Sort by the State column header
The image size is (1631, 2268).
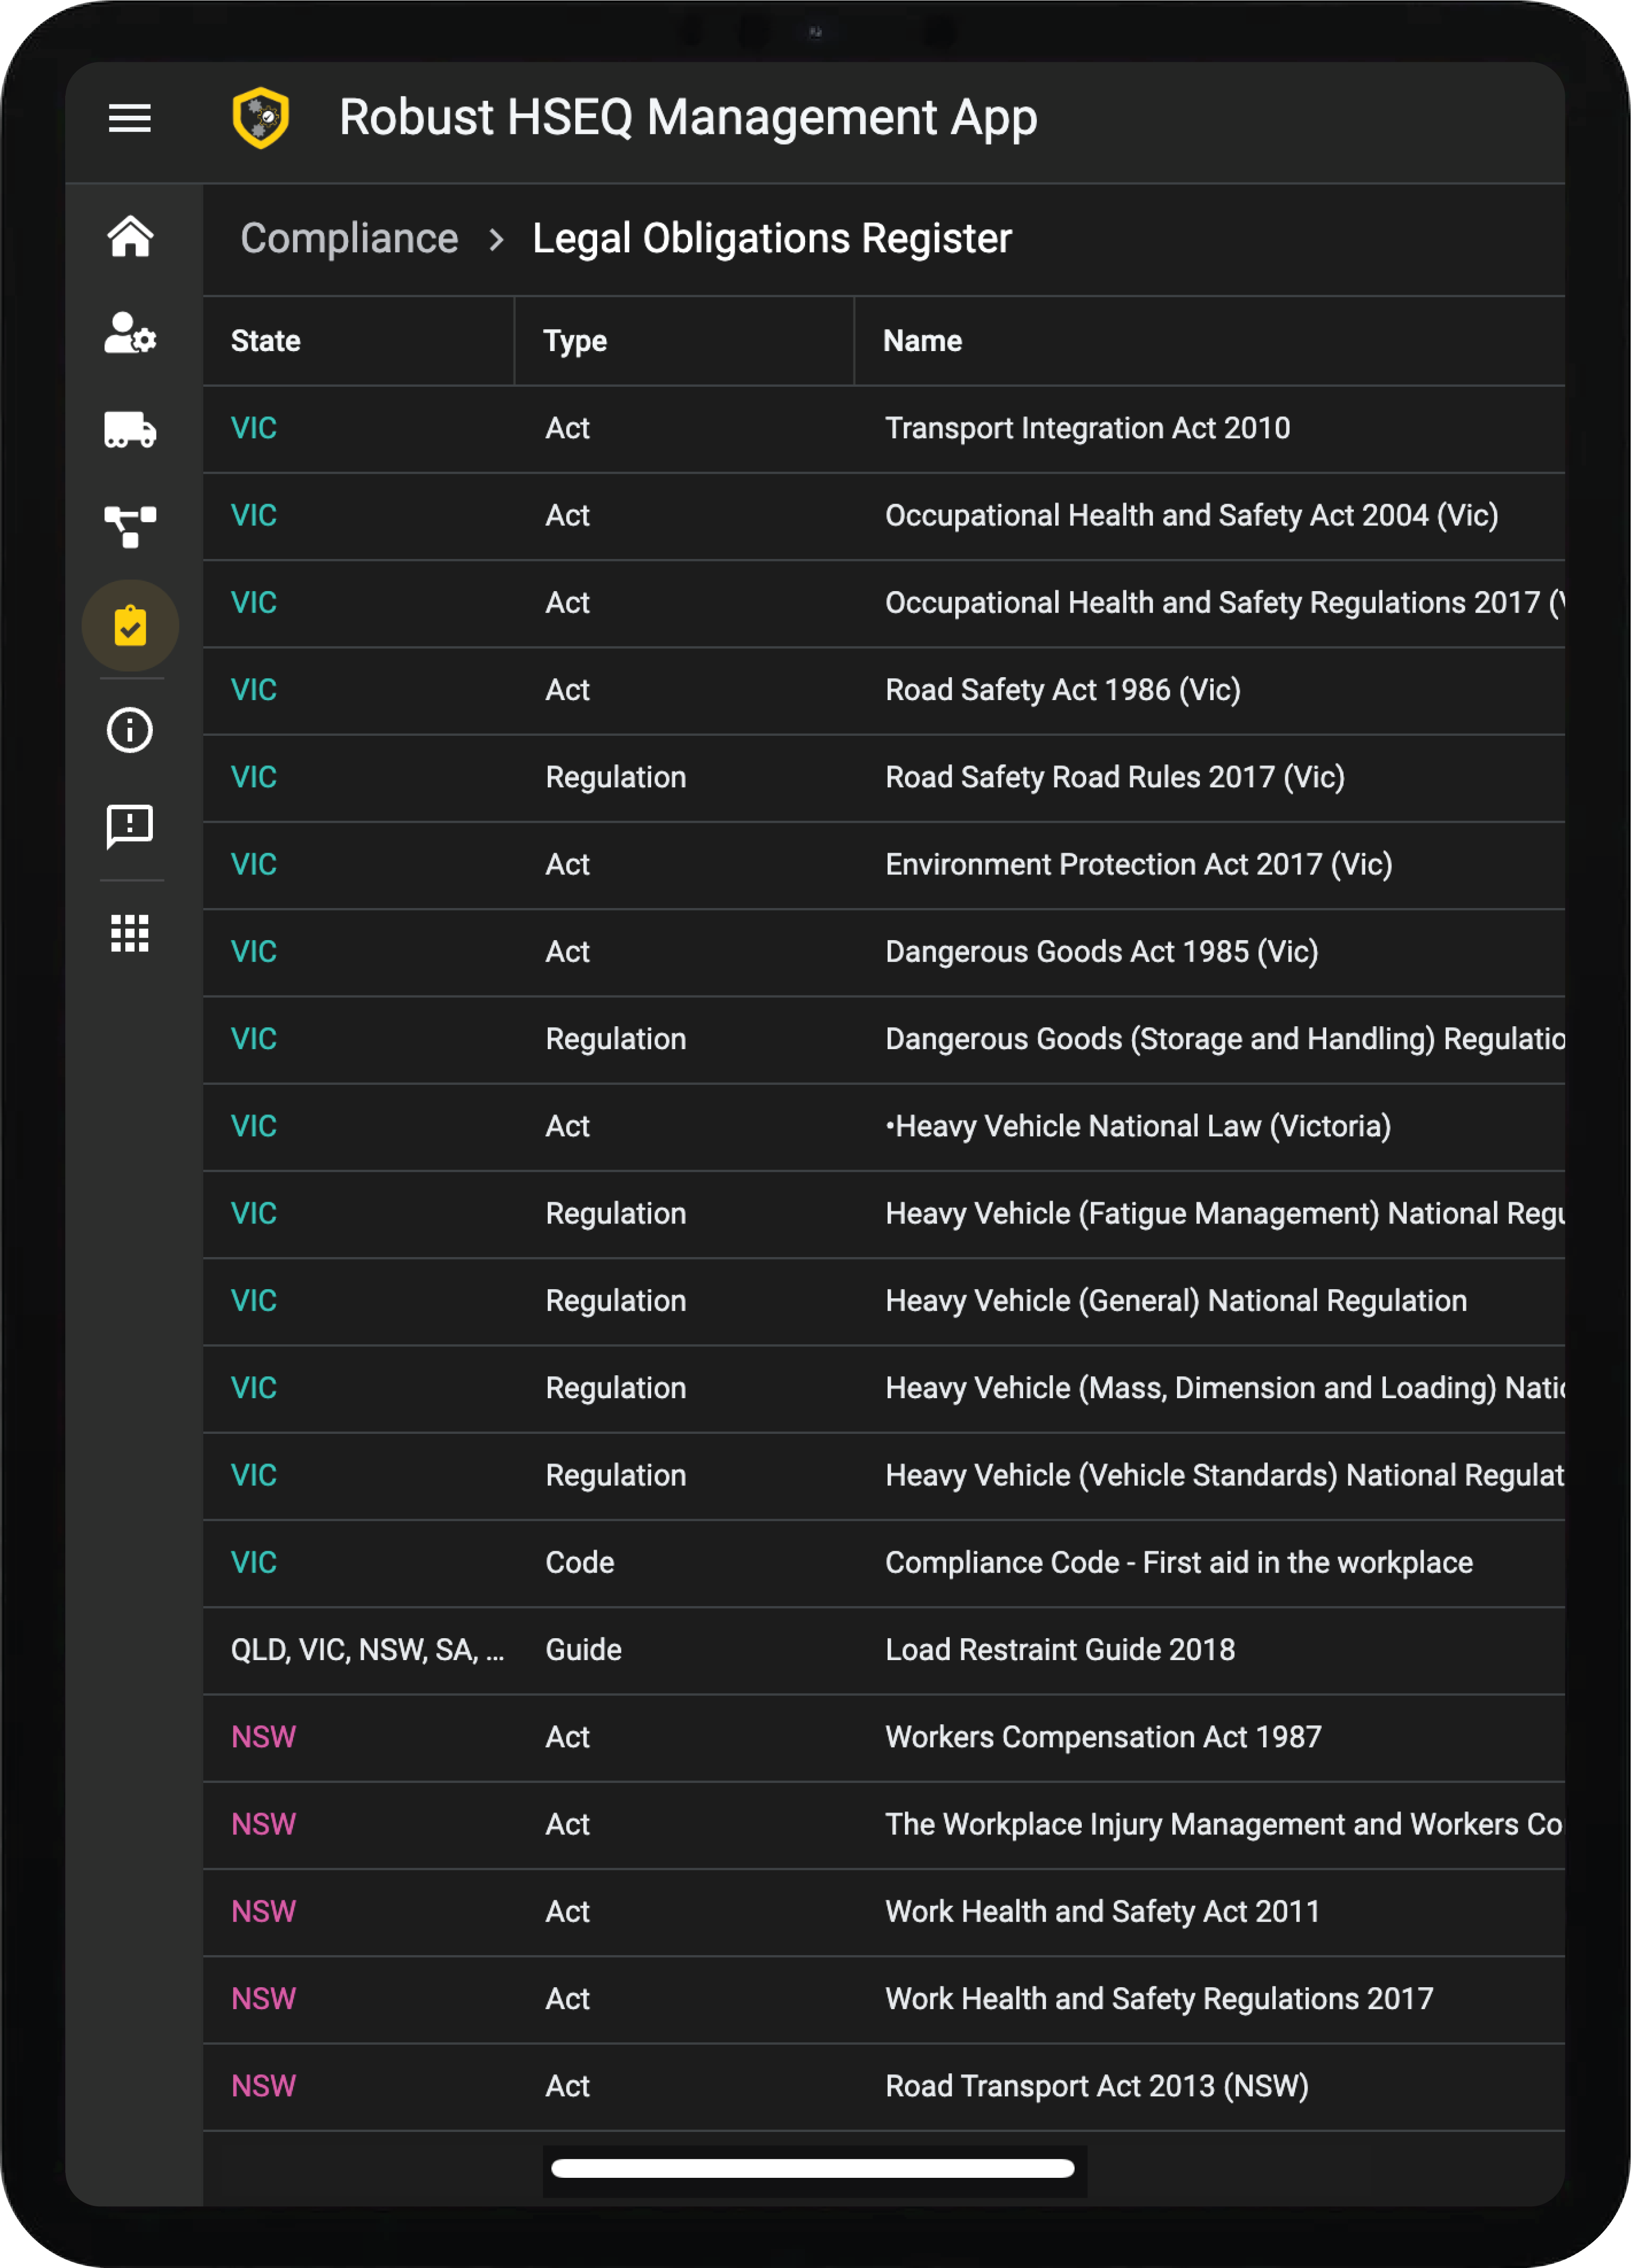click(265, 341)
